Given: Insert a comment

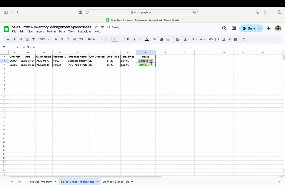Looking at the screenshot, I should [x=217, y=39].
